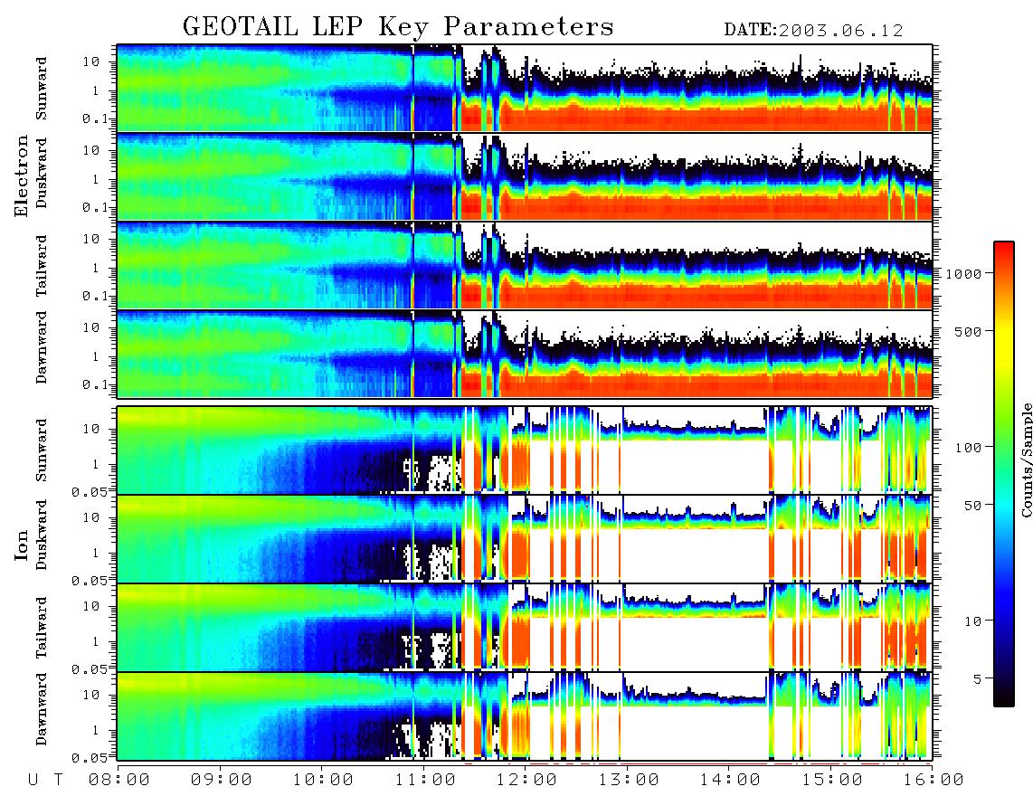Image resolution: width=1033 pixels, height=796 pixels.
Task: Select the DATE:2003.06.12 label
Action: point(813,31)
